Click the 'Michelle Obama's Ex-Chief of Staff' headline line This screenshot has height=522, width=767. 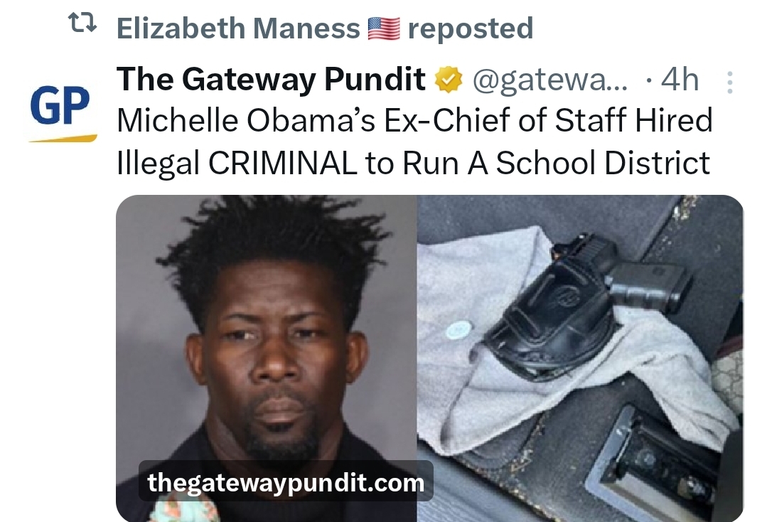415,120
